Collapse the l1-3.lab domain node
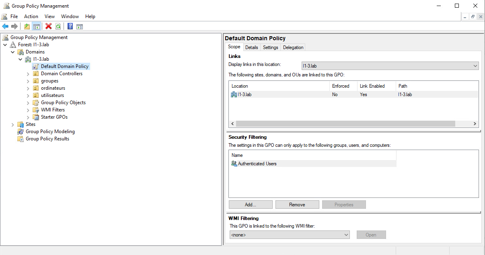485x255 pixels. 20,59
